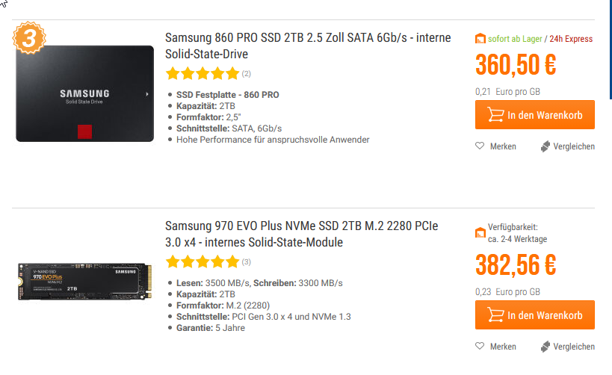This screenshot has width=612, height=375.
Task: Click the heart icon for Samsung 860 PRO
Action: coord(480,146)
